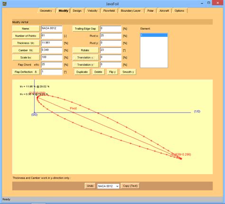Click the Flip y button
Image resolution: width=225 pixels, height=204 pixels.
click(x=112, y=72)
